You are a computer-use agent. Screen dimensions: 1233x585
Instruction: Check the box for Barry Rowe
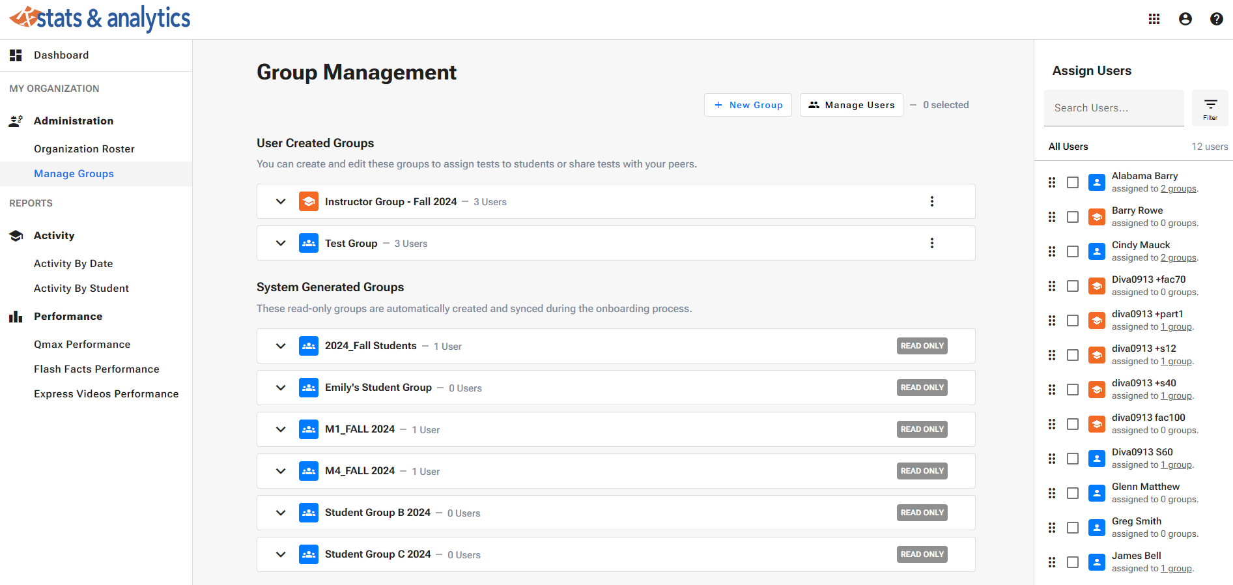(x=1072, y=217)
